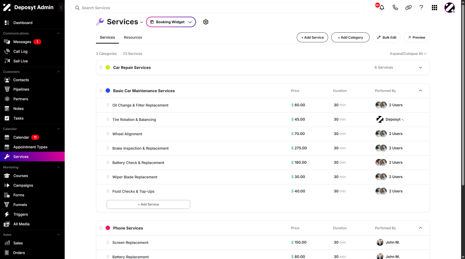Open the notifications bell icon
The width and height of the screenshot is (465, 259).
pos(382,8)
